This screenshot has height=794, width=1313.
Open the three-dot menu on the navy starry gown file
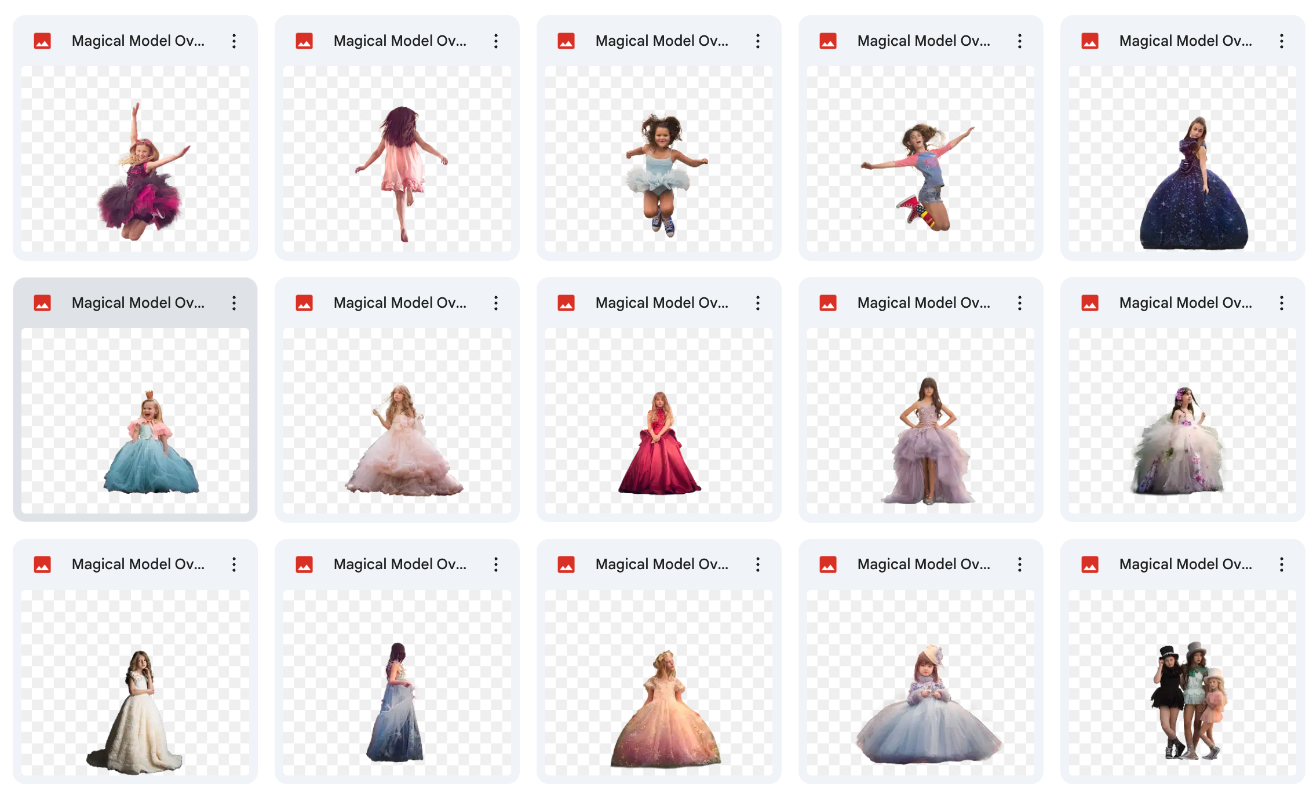pos(1281,41)
